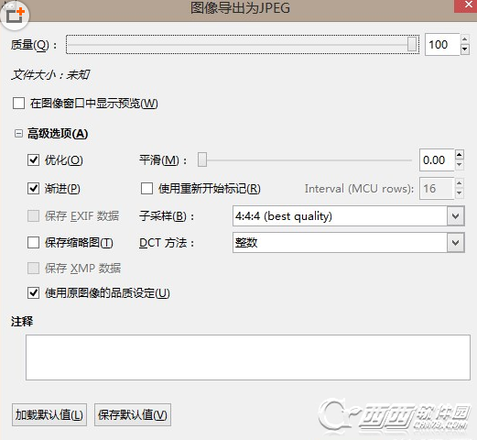Collapse the 高级选项 advanced options section
This screenshot has height=440, width=477.
click(18, 134)
